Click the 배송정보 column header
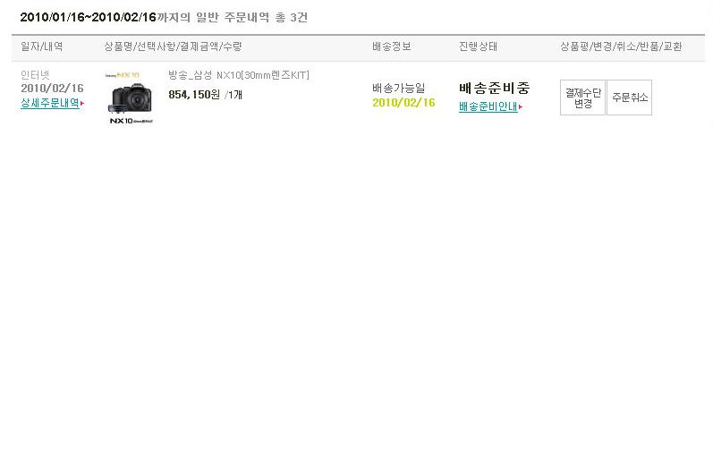Screen dimensions: 713x458 (x=392, y=47)
